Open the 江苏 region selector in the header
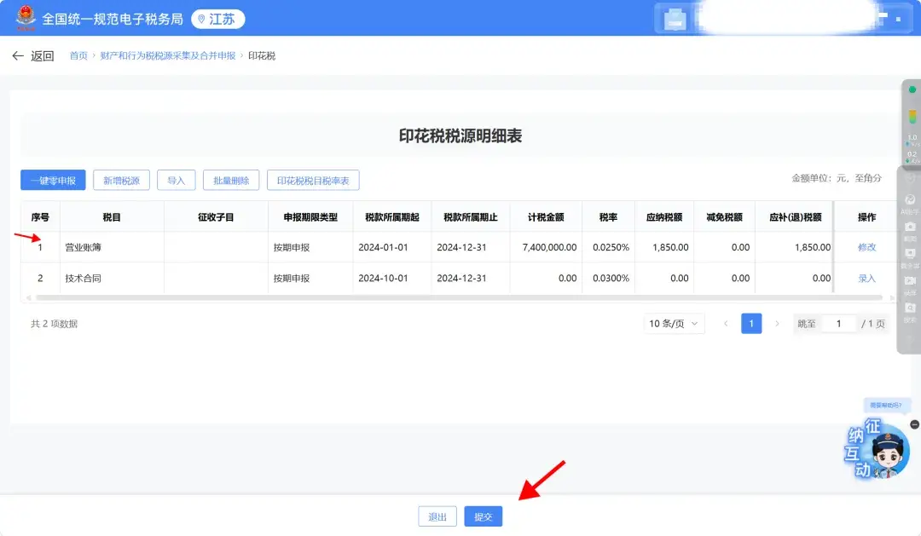Viewport: 921px width, 536px height. [x=217, y=18]
